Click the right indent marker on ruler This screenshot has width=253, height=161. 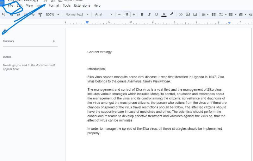[229, 23]
